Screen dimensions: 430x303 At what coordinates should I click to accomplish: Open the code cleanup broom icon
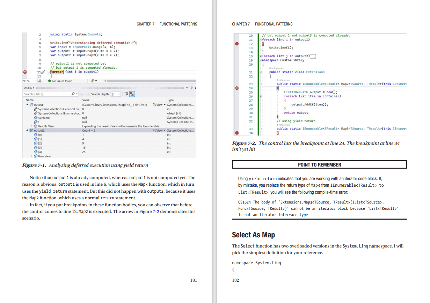coord(93,81)
